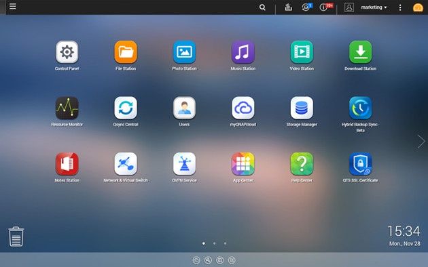This screenshot has width=428, height=267.
Task: Switch to the third desktop page dot
Action: (225, 243)
